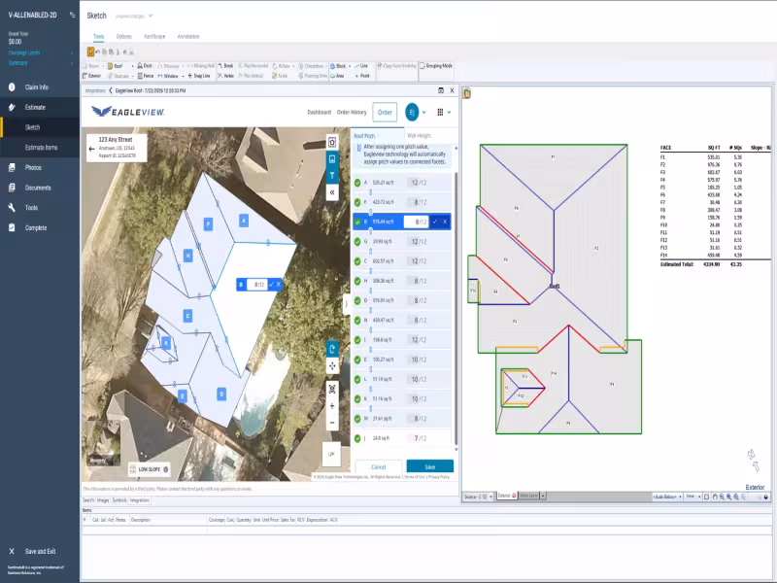Select the Line annotation tool
Viewport: 777px width, 583px height.
click(361, 66)
